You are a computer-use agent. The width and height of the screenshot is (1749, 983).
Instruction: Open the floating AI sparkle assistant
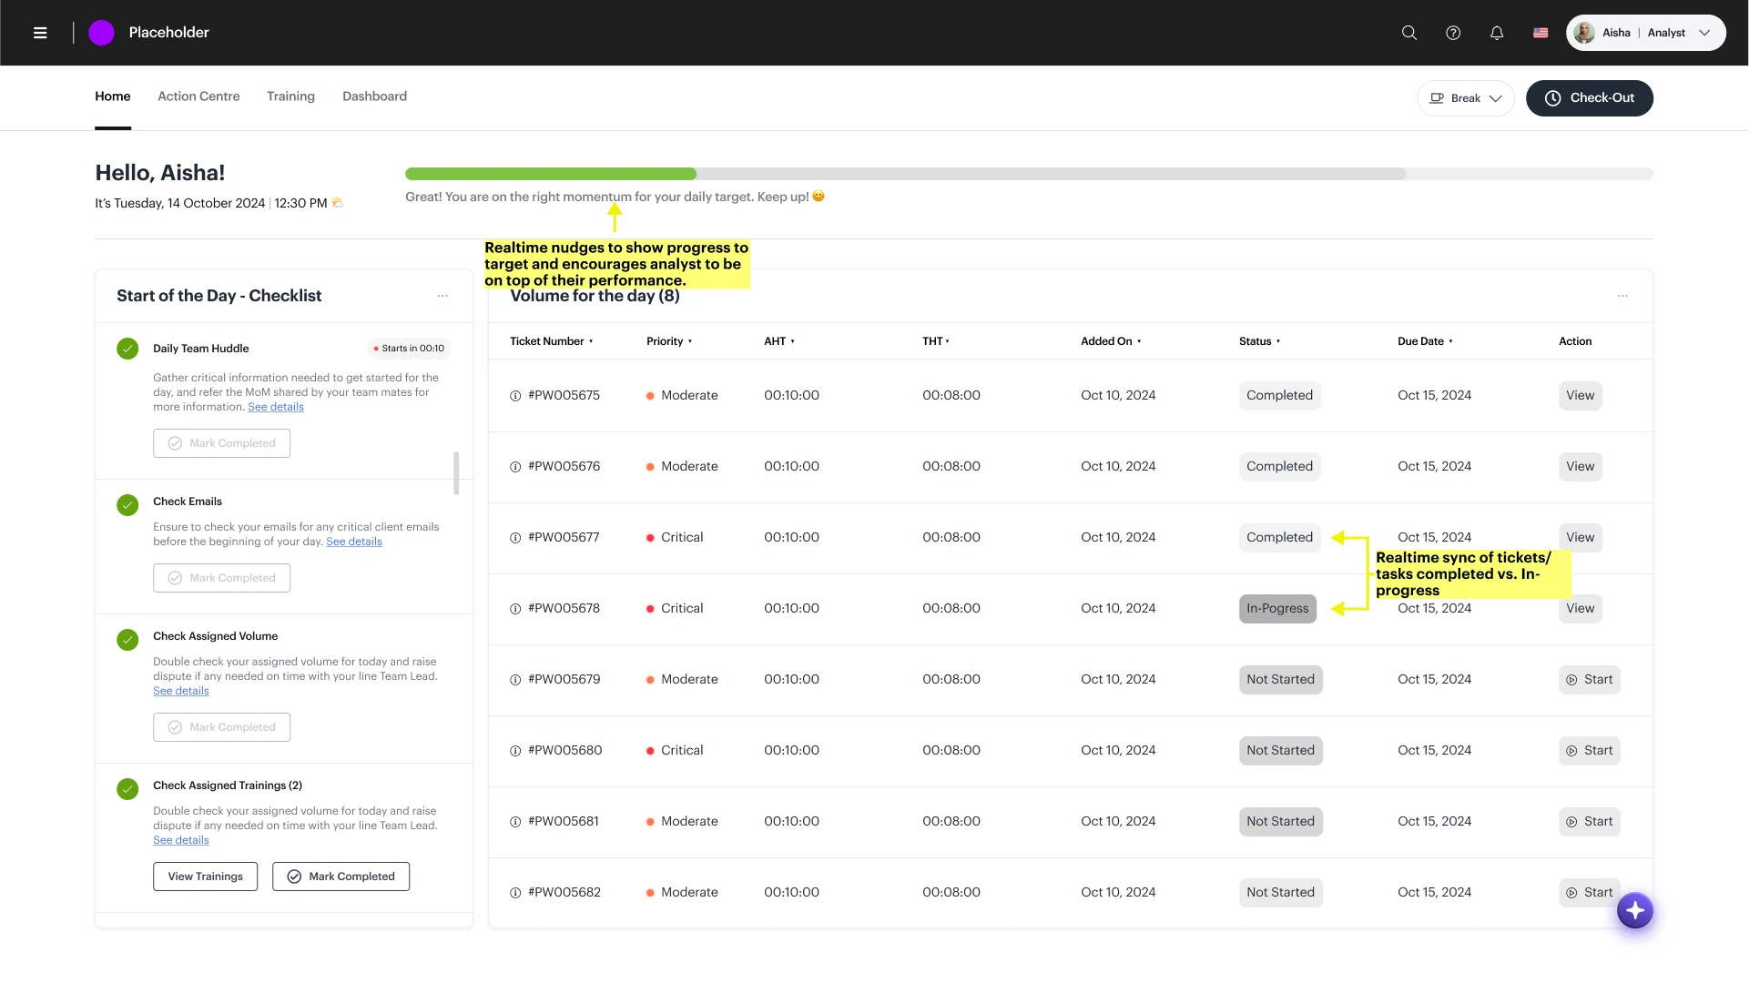coord(1635,910)
